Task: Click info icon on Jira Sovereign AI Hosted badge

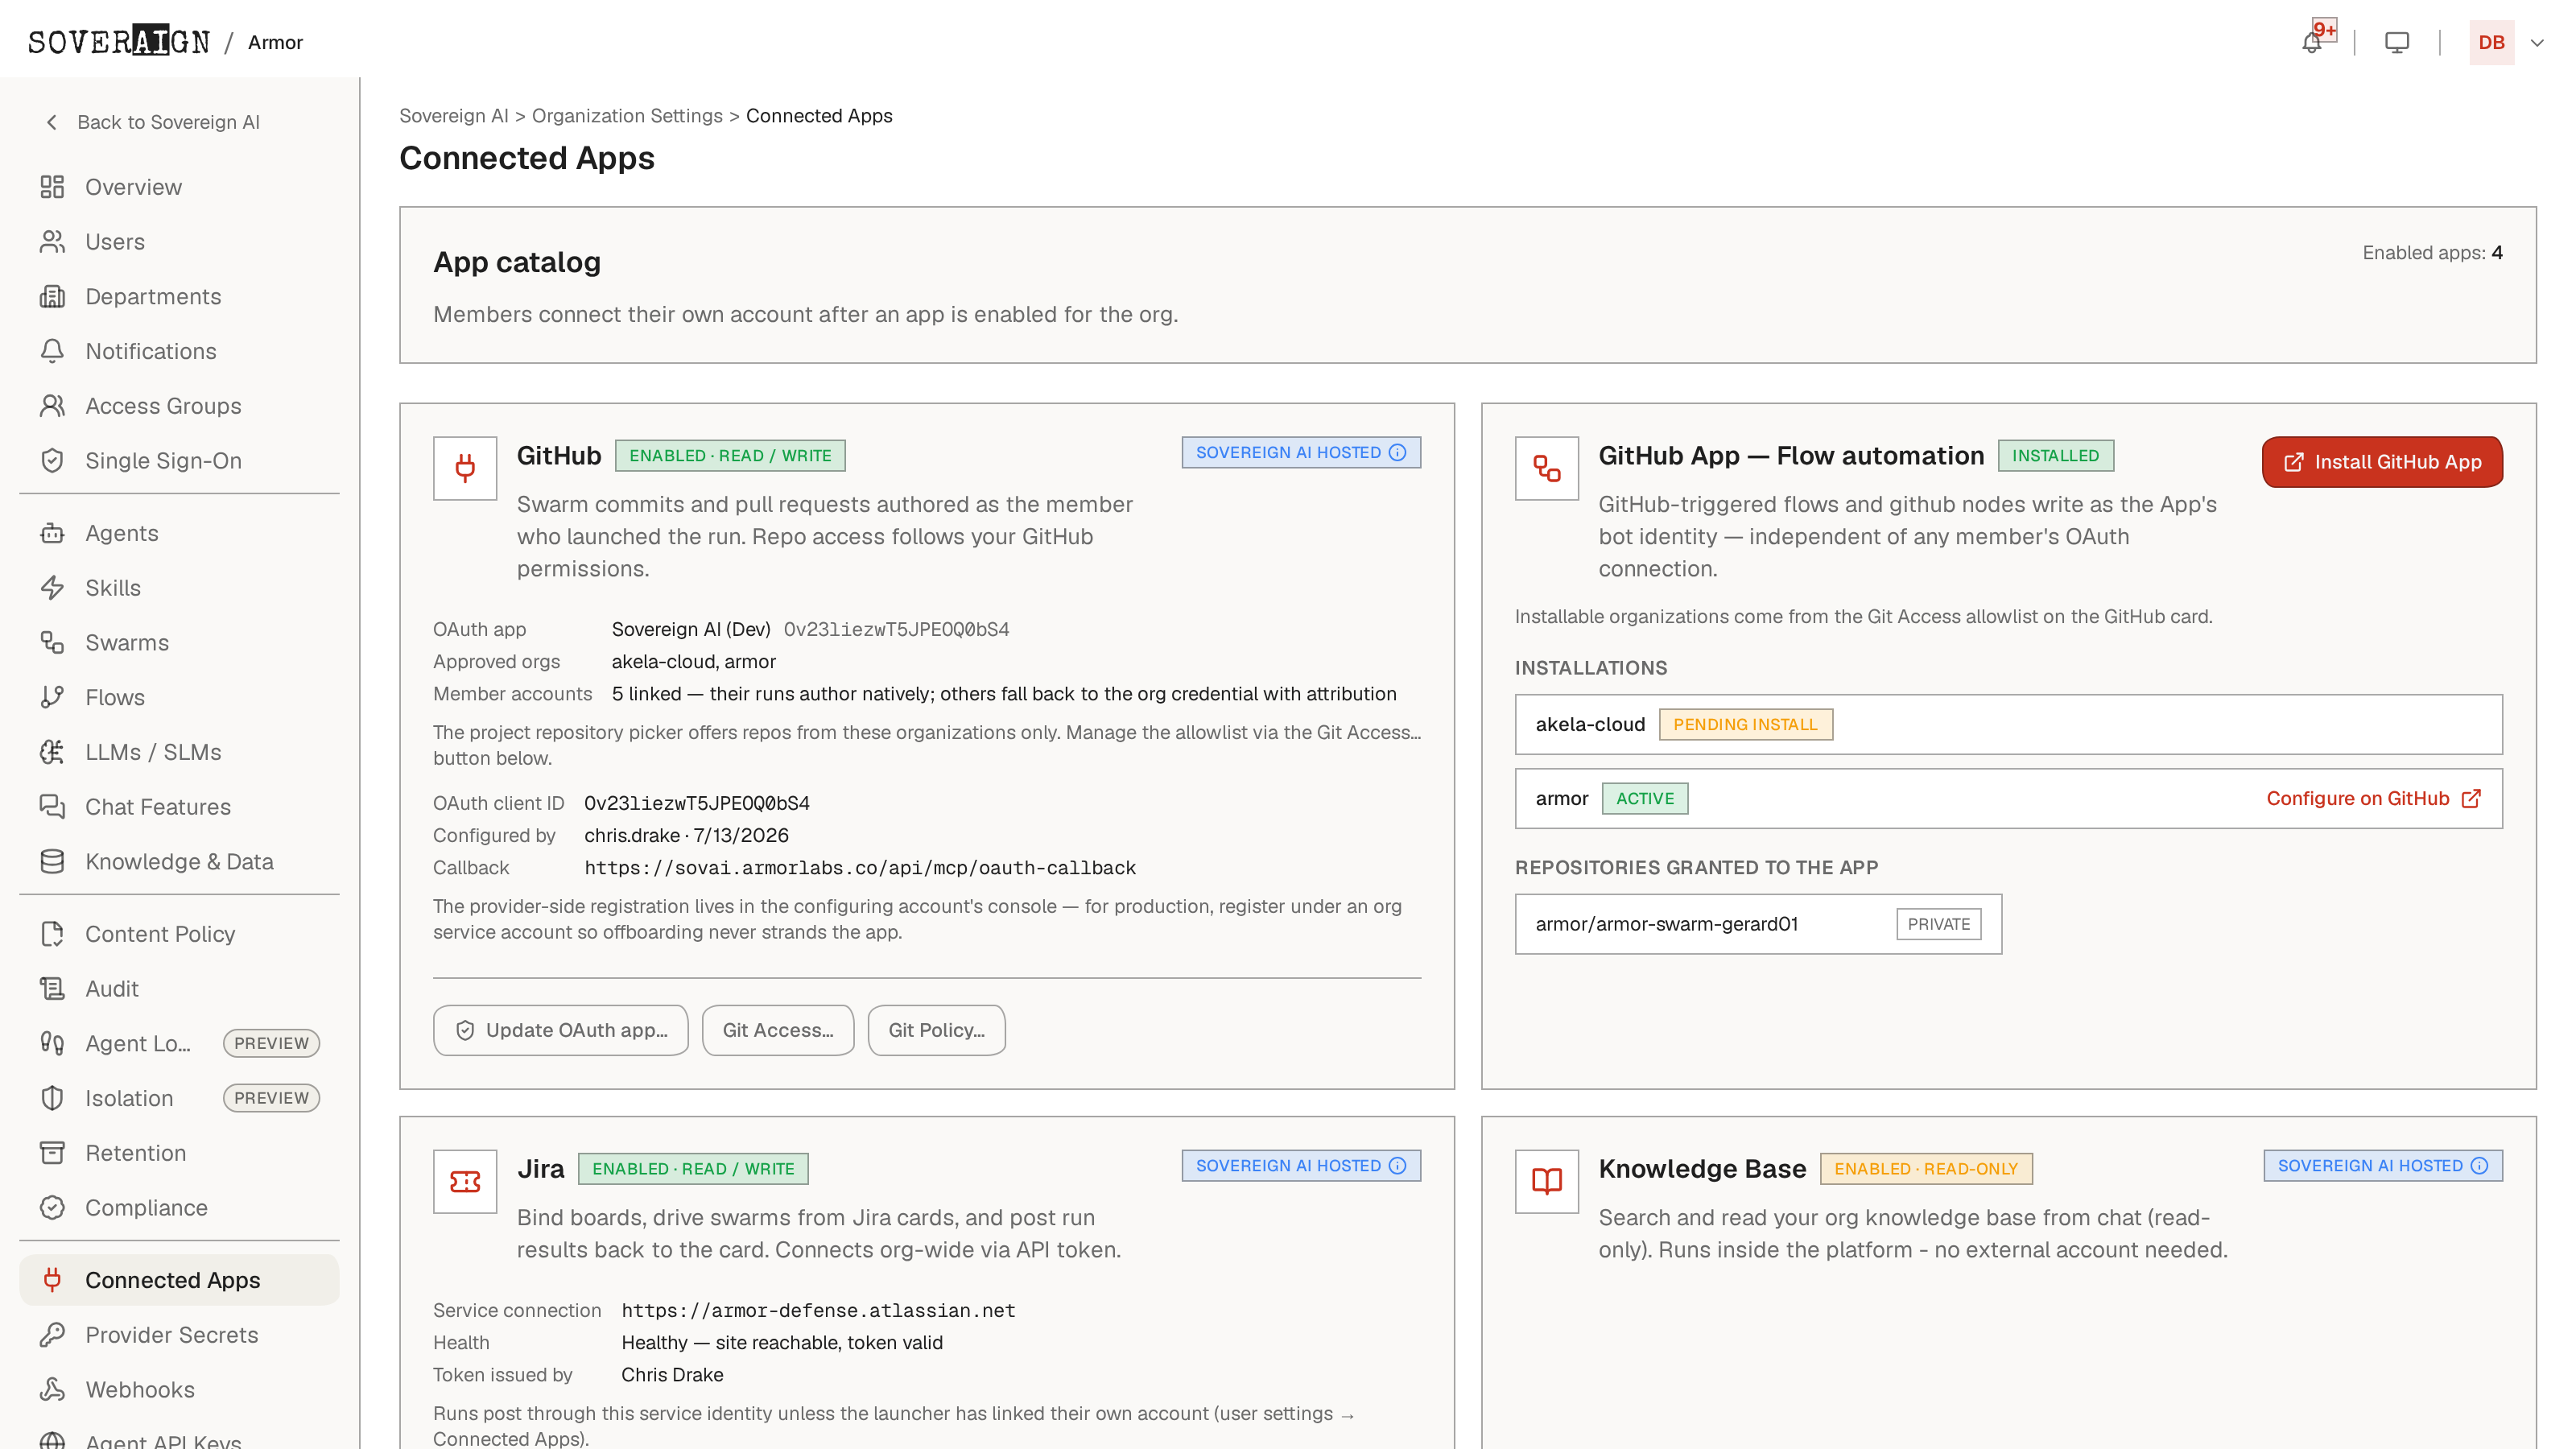Action: [x=1398, y=1166]
